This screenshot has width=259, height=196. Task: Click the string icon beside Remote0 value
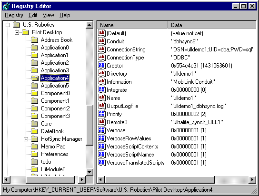(x=102, y=122)
